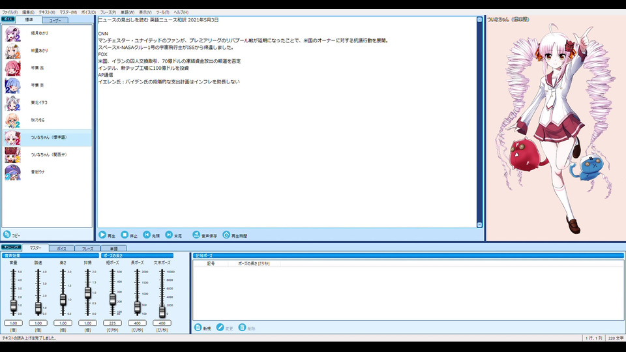The height and width of the screenshot is (352, 626).
Task: Click the 記号 column header
Action: [211, 263]
